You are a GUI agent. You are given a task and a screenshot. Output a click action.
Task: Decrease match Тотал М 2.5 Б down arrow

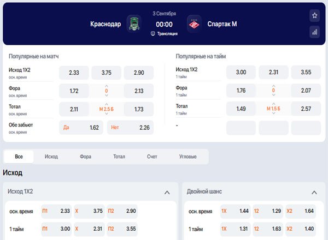(x=107, y=114)
